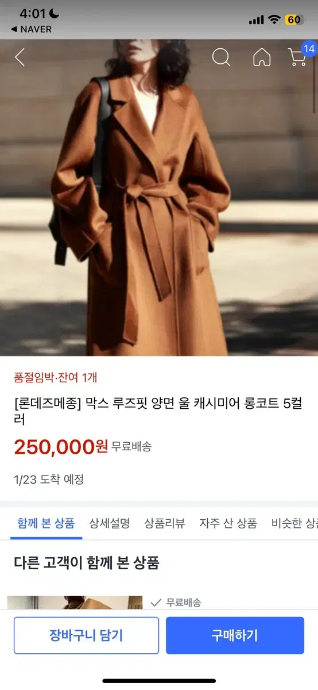The width and height of the screenshot is (318, 690).
Task: Return to NAVER app breadcrumb
Action: pyautogui.click(x=31, y=29)
